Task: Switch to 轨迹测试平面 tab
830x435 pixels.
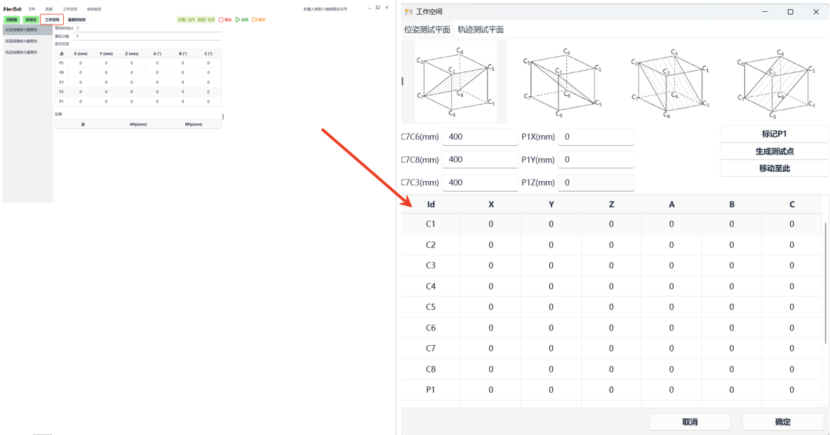Action: click(x=481, y=29)
